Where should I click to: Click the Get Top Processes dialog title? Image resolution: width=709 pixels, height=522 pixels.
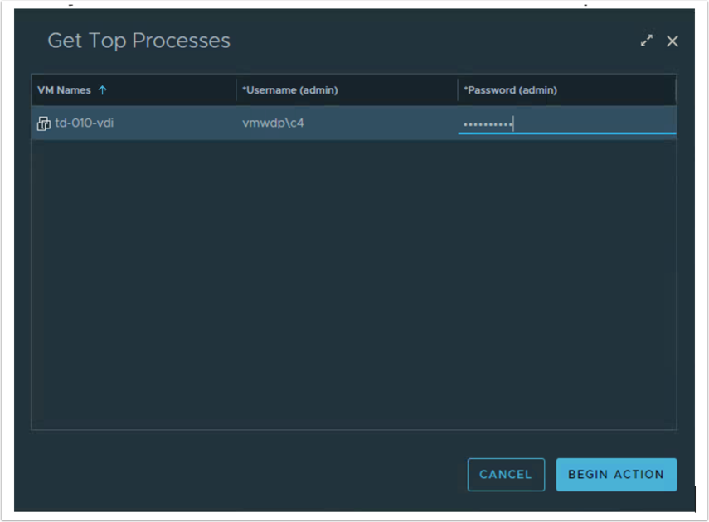138,41
